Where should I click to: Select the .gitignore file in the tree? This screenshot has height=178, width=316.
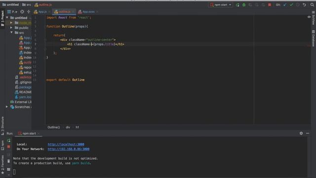click(x=23, y=82)
